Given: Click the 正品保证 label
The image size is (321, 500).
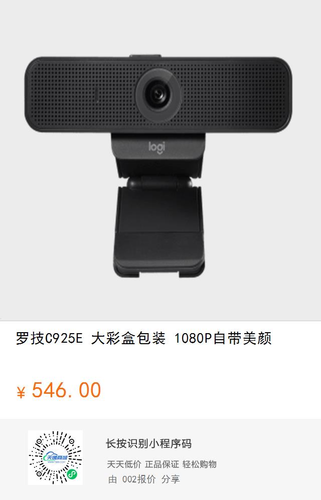Looking at the screenshot, I should [x=162, y=464].
